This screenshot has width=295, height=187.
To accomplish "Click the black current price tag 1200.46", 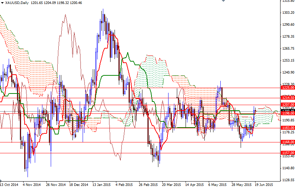I will pos(287,111).
